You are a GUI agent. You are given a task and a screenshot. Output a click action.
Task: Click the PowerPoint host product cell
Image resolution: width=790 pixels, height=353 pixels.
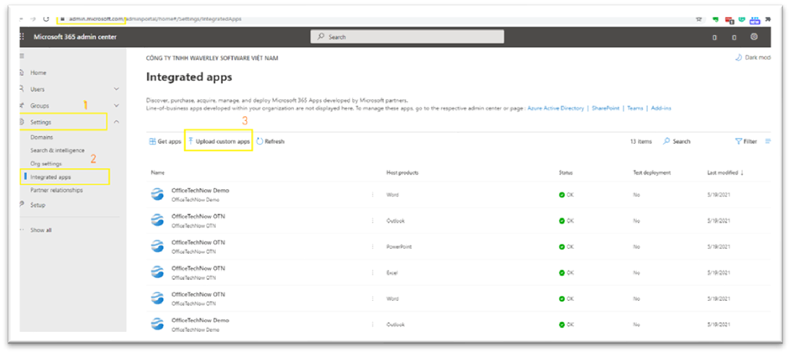[x=399, y=247]
